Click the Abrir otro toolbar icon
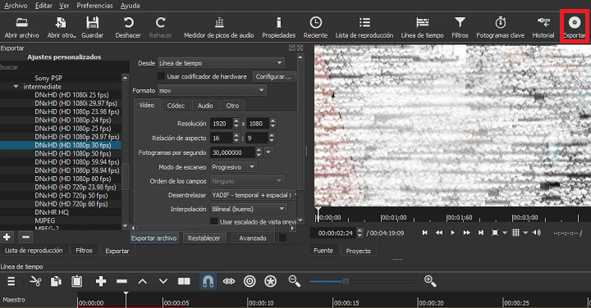 62,28
